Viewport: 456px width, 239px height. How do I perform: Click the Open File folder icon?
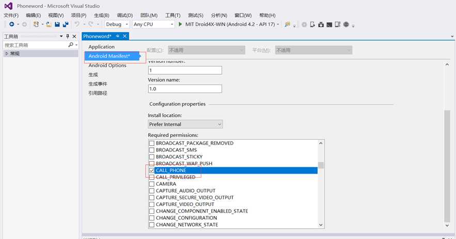(x=49, y=24)
